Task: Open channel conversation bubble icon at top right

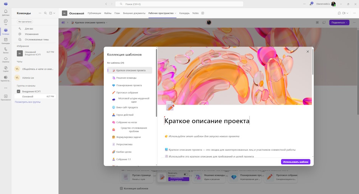Action: coord(339,13)
